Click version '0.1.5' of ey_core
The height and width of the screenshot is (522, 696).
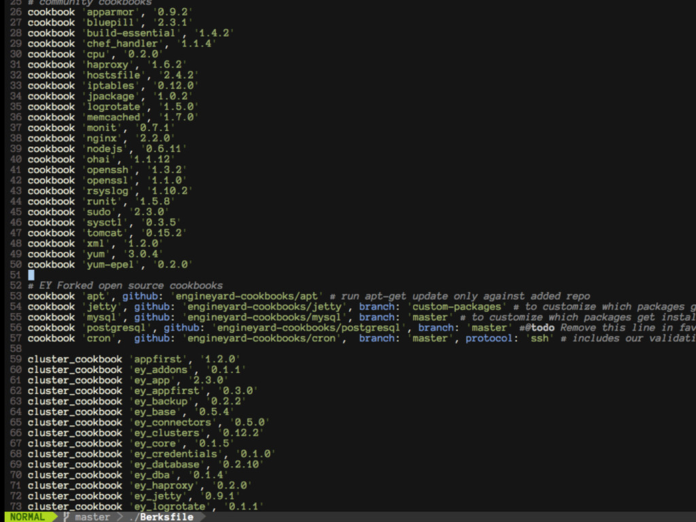[214, 443]
